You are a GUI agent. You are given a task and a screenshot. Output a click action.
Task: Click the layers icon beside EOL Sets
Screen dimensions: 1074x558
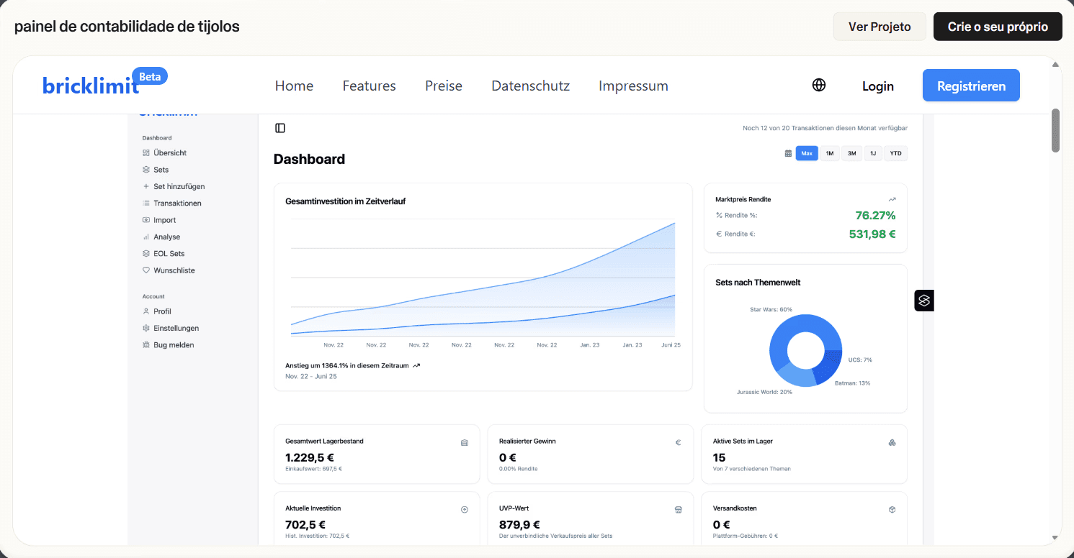pyautogui.click(x=146, y=254)
